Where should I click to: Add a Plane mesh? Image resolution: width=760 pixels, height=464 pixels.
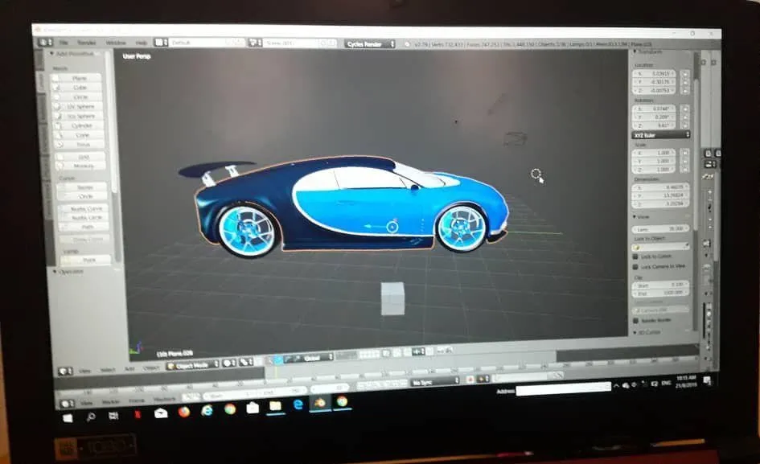[x=77, y=78]
